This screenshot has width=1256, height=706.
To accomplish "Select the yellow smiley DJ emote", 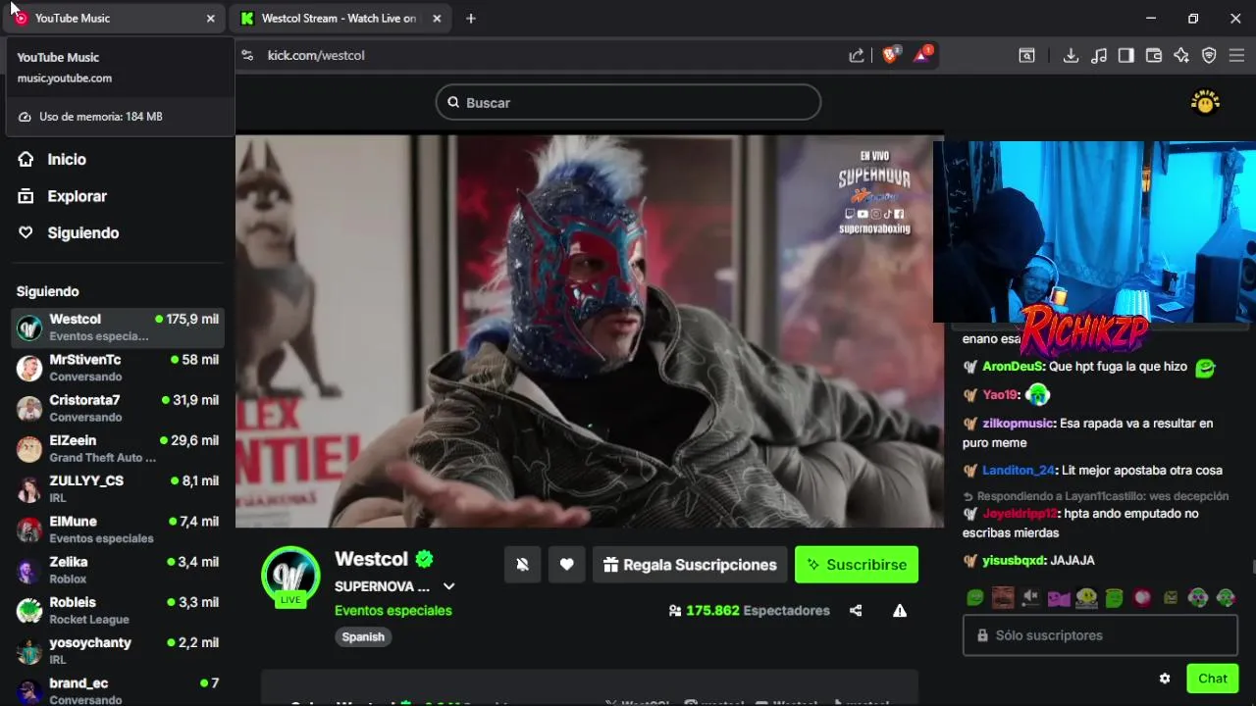I will (x=1086, y=597).
